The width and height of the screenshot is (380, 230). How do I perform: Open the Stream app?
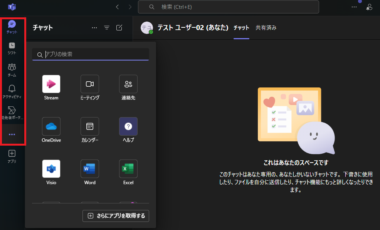pos(51,88)
